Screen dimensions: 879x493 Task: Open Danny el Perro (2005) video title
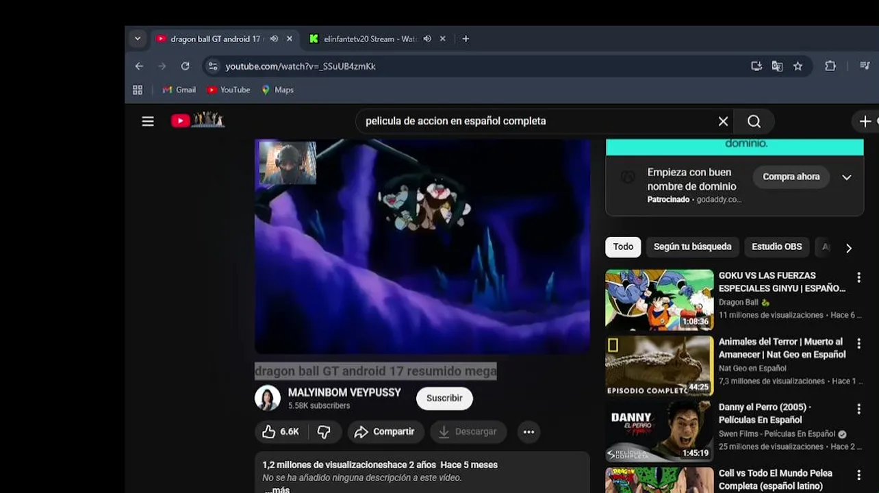pos(765,414)
